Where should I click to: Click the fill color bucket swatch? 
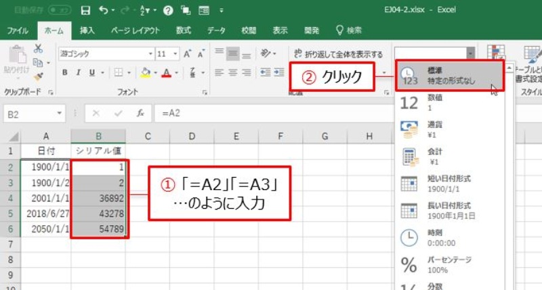click(x=145, y=73)
